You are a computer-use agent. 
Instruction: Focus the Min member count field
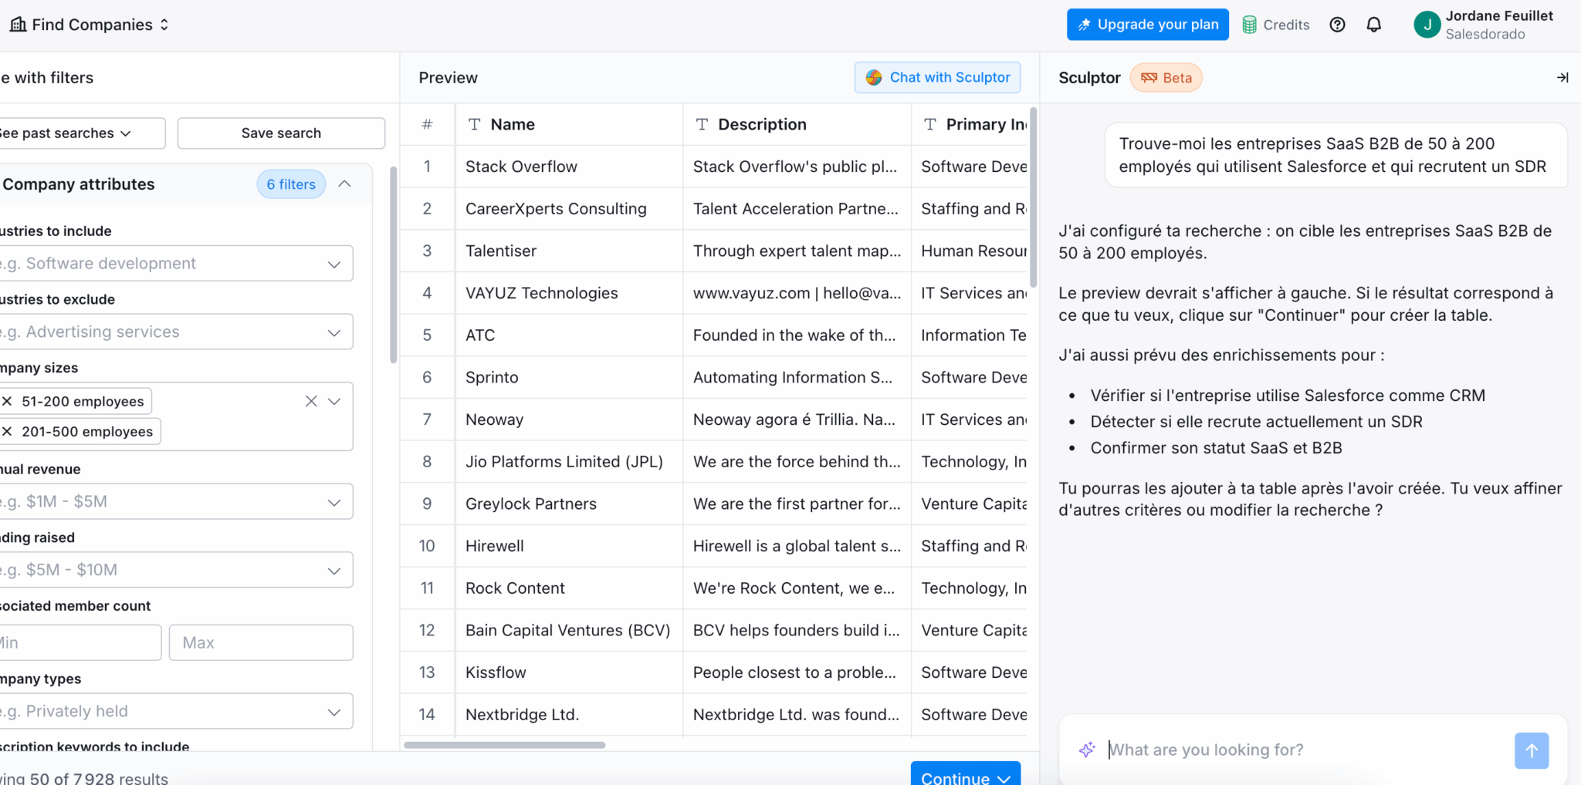tap(80, 643)
